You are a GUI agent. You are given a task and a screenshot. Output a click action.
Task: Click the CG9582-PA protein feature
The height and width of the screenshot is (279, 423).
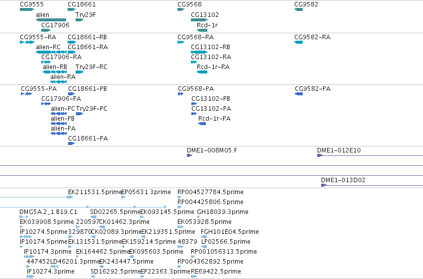click(x=299, y=94)
